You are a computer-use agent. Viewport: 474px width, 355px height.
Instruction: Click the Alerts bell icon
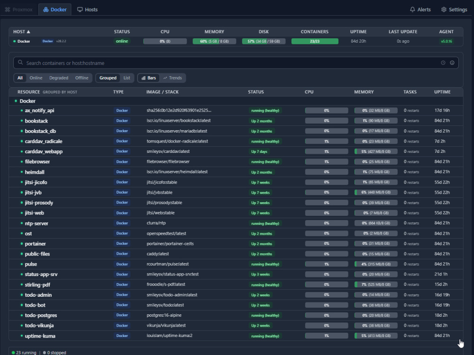(x=412, y=9)
